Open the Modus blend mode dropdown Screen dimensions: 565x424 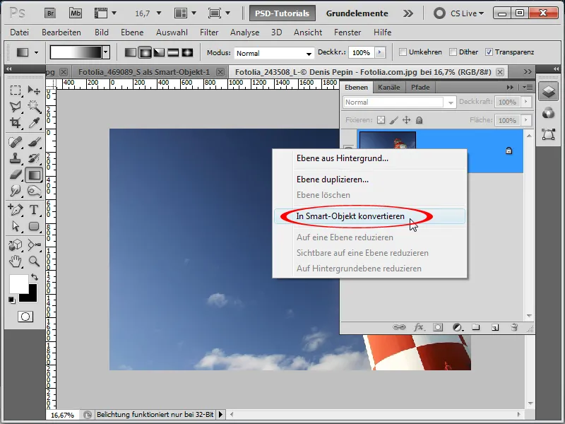273,54
